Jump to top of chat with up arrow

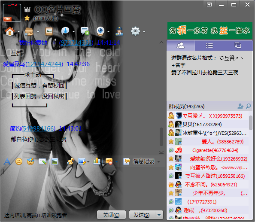pos(161,42)
